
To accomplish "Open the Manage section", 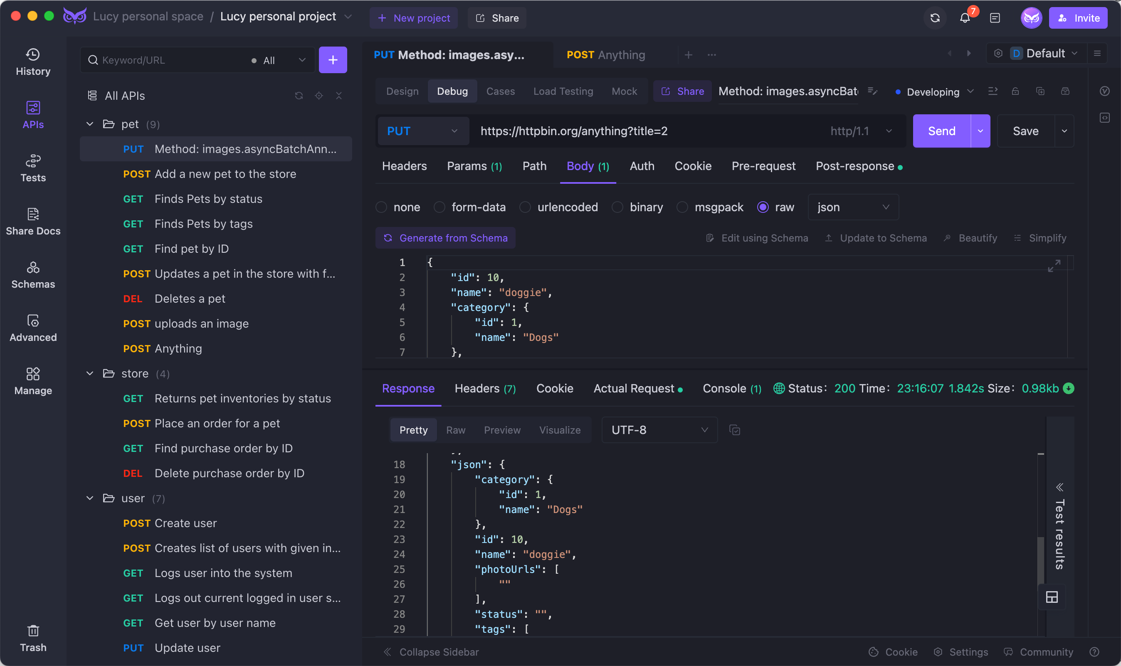I will [33, 382].
